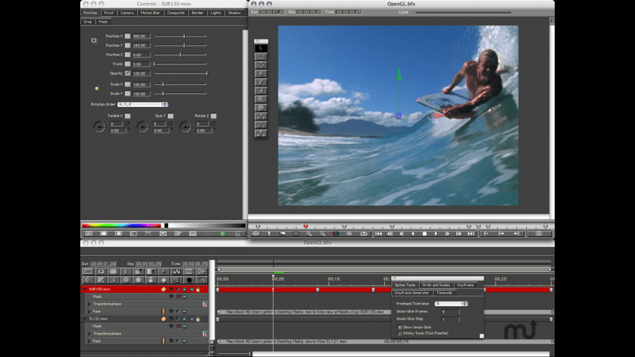Screen dimensions: 635x357
Task: Toggle visibility eye on TL121.mov track
Action: (x=171, y=319)
